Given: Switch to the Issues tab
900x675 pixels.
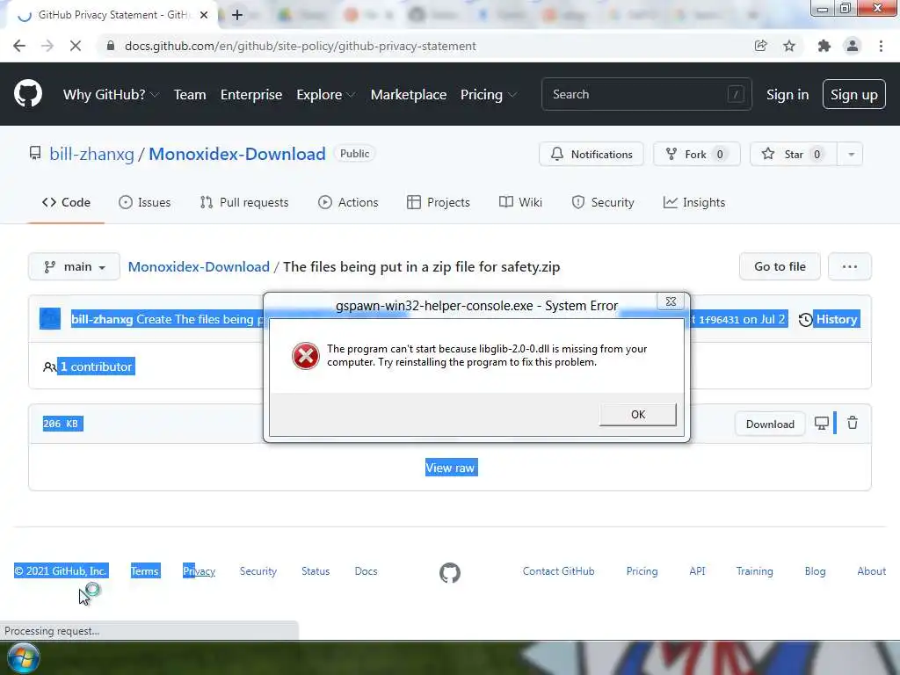Looking at the screenshot, I should pos(145,202).
